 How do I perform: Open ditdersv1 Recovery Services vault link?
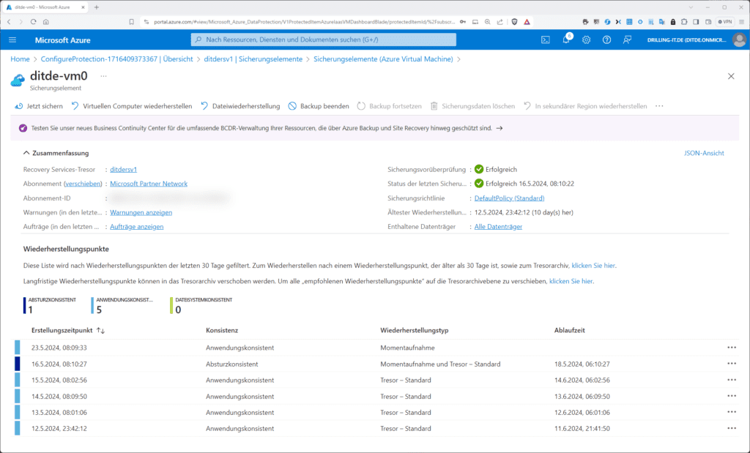tap(123, 169)
